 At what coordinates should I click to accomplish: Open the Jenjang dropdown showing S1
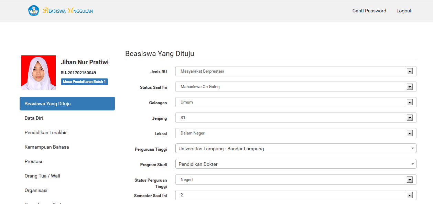(296, 118)
